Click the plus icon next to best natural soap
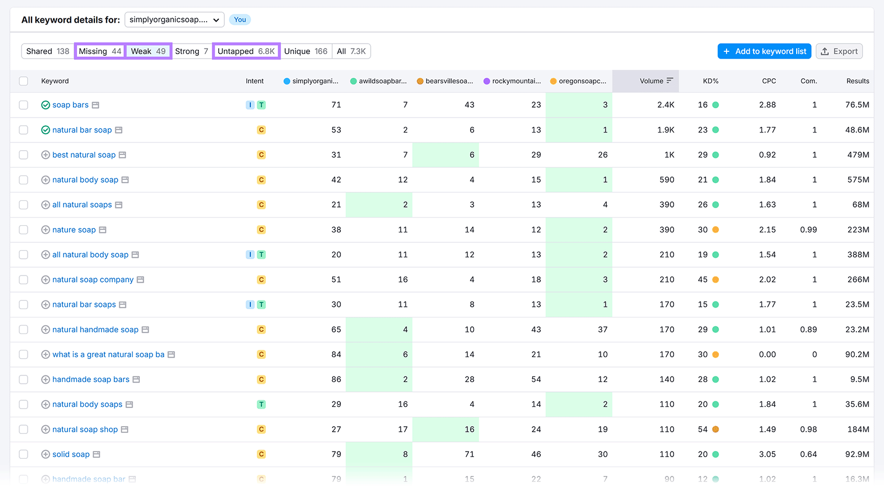The image size is (884, 488). pos(45,155)
